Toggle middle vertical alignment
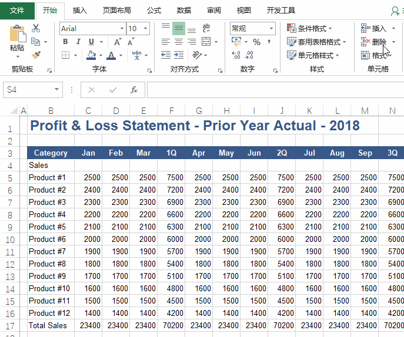This screenshot has width=404, height=337. tap(179, 28)
